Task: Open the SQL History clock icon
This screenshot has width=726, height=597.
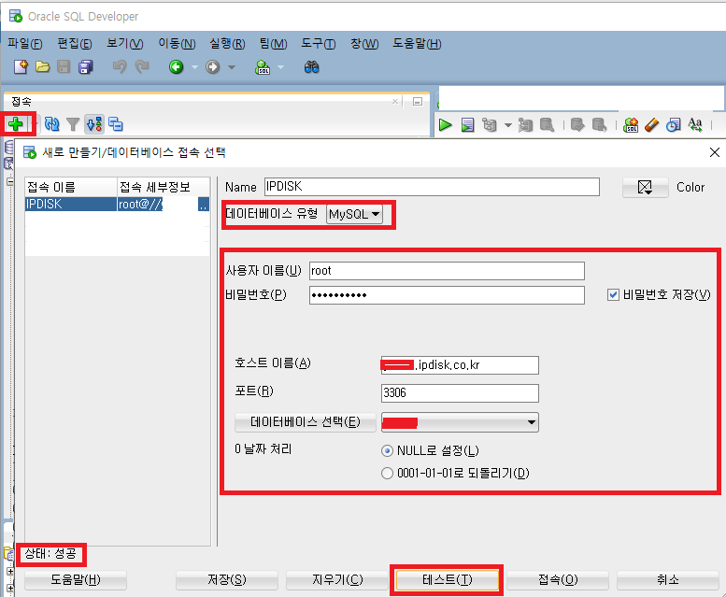Action: click(x=674, y=125)
